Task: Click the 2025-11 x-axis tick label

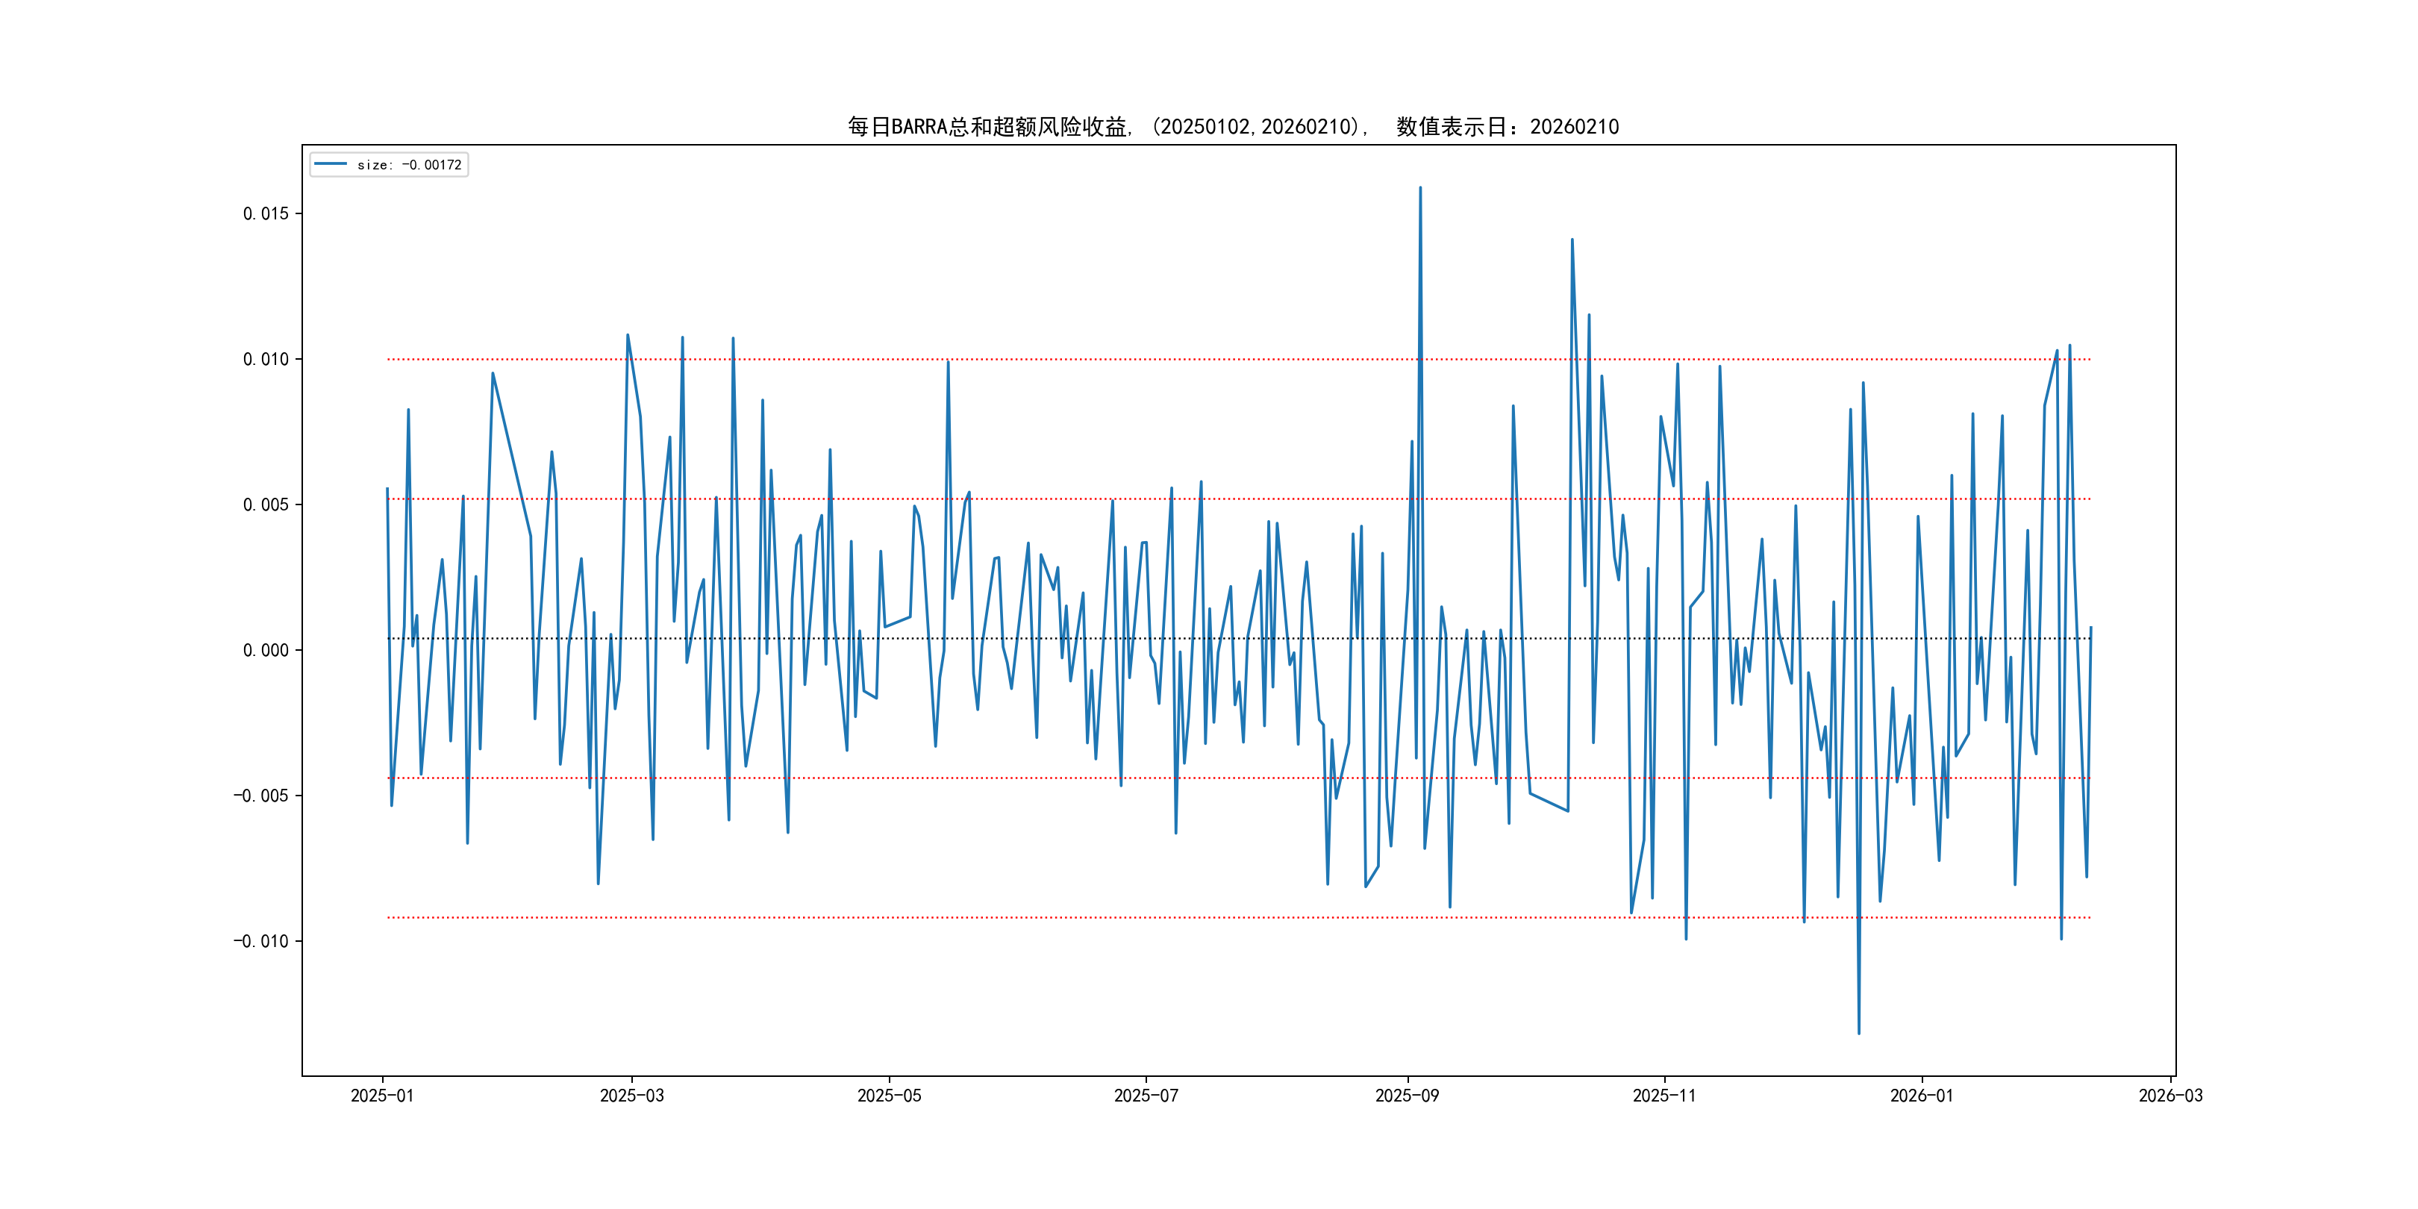Action: (1663, 1096)
